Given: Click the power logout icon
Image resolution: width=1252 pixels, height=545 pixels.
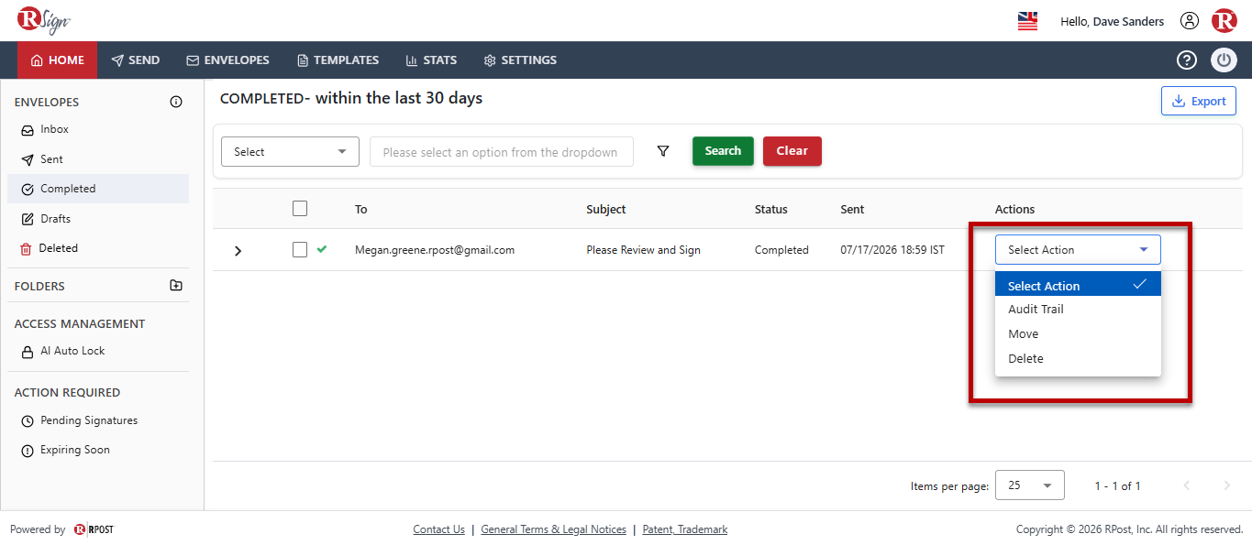Looking at the screenshot, I should pos(1224,60).
